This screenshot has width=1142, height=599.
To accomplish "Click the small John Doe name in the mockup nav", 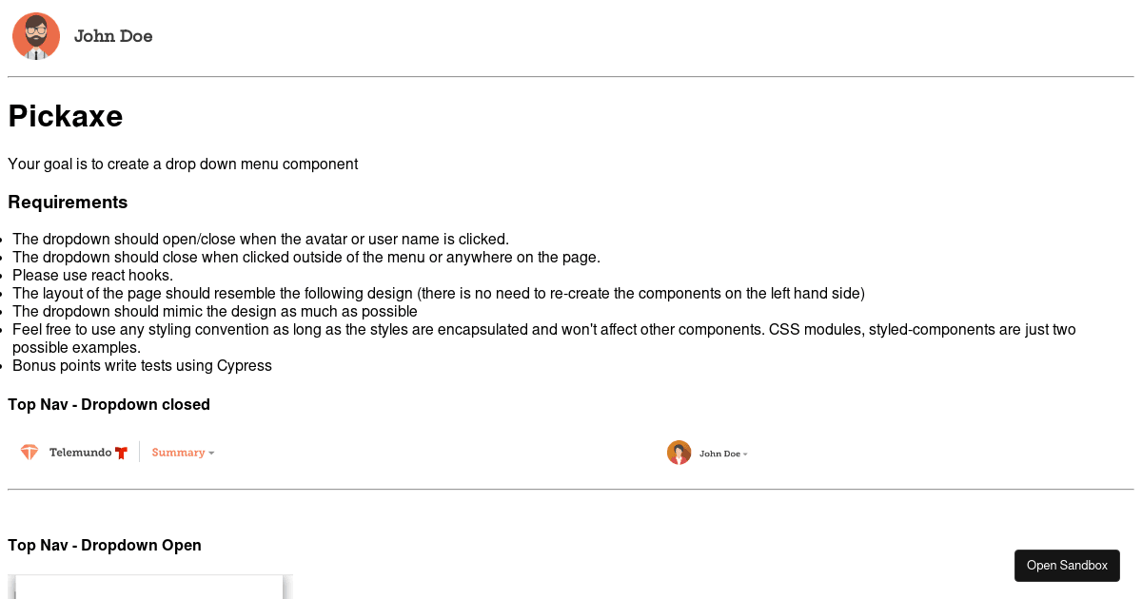I will 719,454.
